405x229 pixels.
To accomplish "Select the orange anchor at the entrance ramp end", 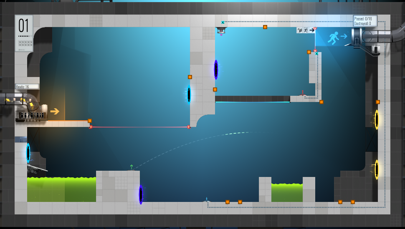I will 90,121.
